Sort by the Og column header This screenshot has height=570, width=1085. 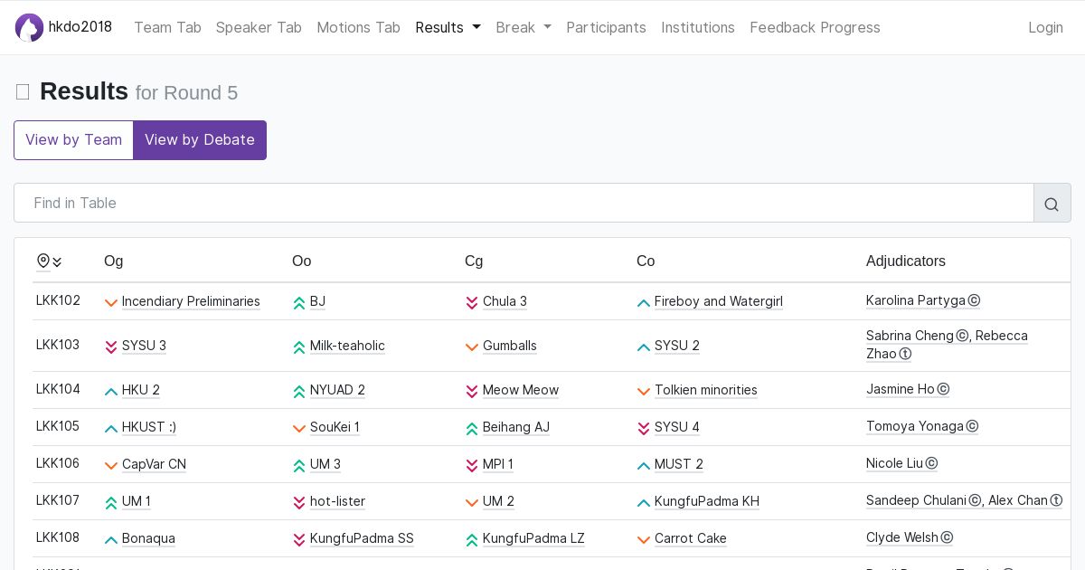click(x=113, y=261)
